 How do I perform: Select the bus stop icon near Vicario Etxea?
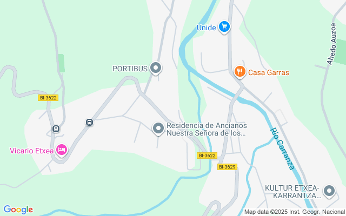click(x=56, y=129)
